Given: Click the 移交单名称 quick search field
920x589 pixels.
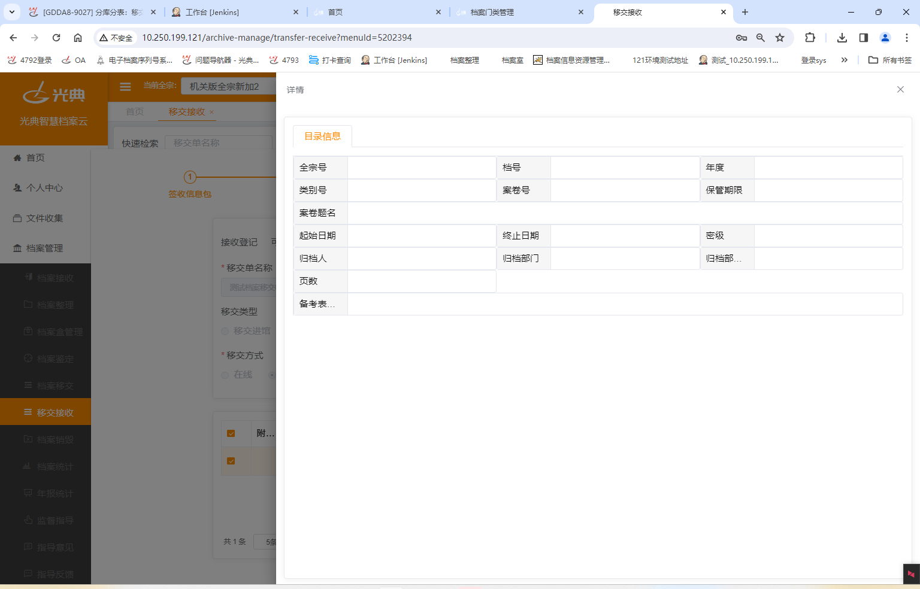Looking at the screenshot, I should [x=219, y=142].
